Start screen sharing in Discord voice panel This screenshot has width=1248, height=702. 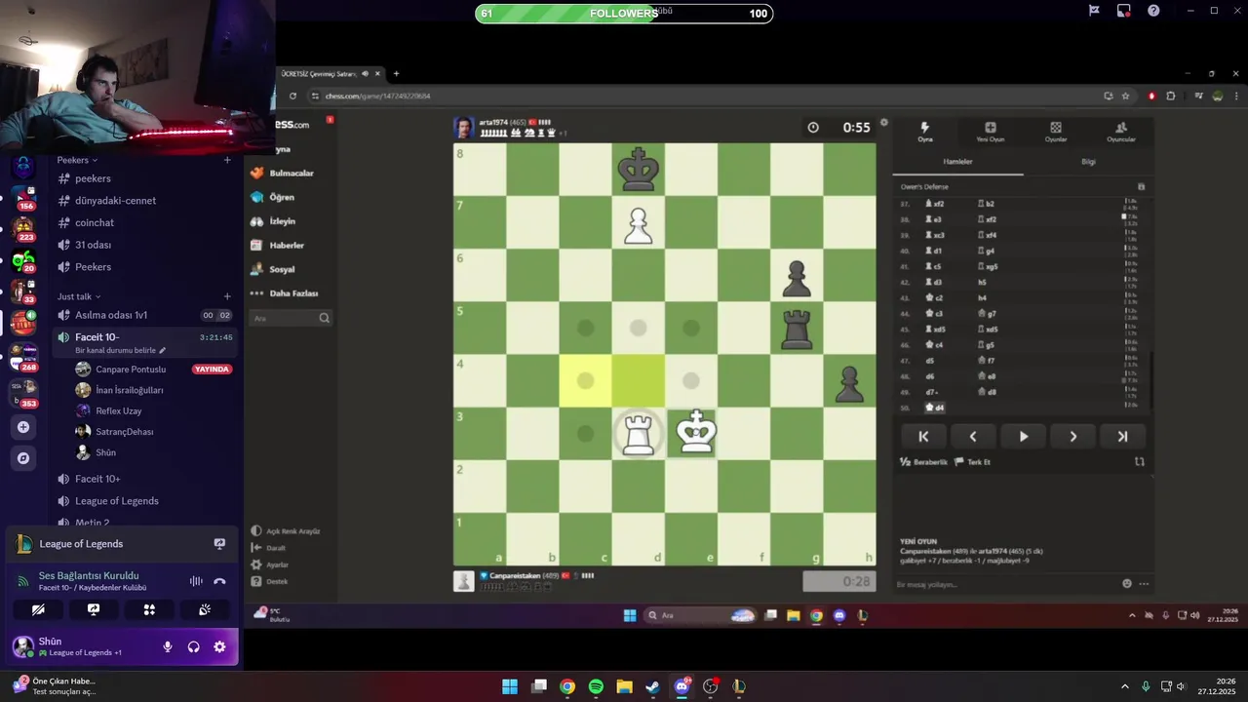94,609
